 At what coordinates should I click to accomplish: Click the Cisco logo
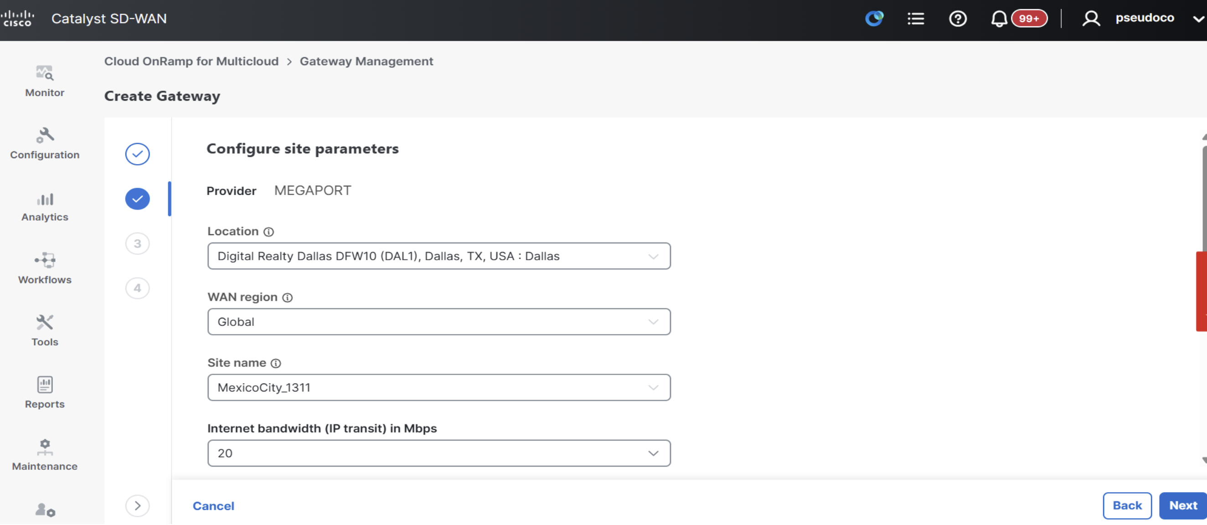coord(17,19)
